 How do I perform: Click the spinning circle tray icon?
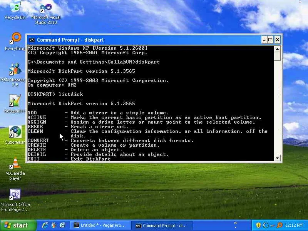[x=265, y=225]
